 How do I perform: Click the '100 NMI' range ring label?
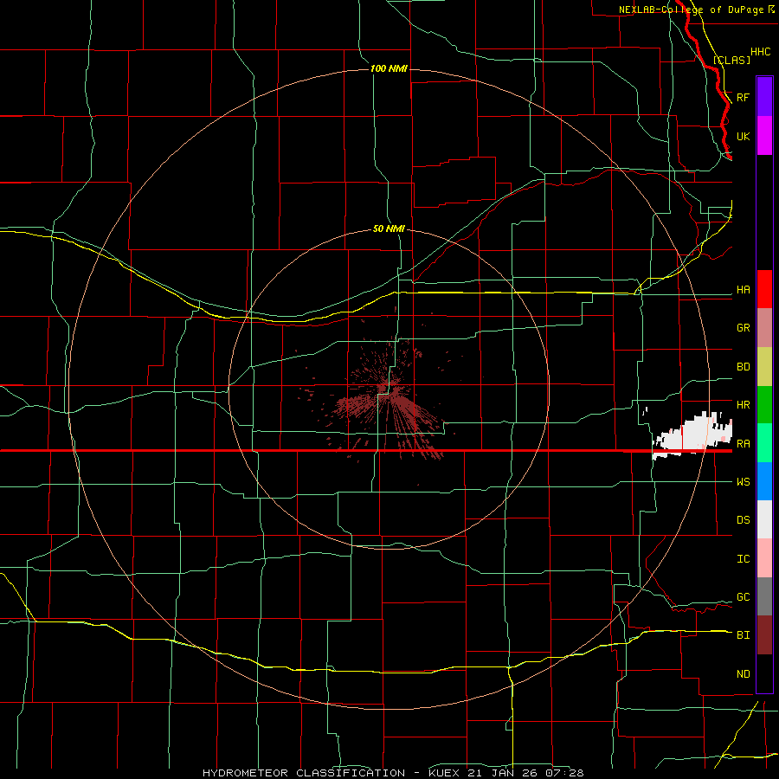(389, 68)
